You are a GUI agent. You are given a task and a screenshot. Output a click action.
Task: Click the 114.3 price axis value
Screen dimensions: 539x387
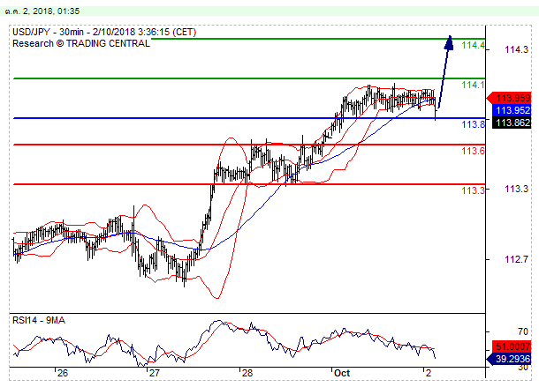[x=516, y=49]
